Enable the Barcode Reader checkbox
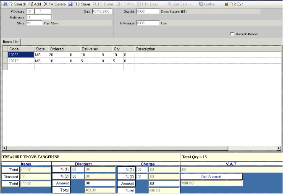283x194 pixels. [x=232, y=34]
